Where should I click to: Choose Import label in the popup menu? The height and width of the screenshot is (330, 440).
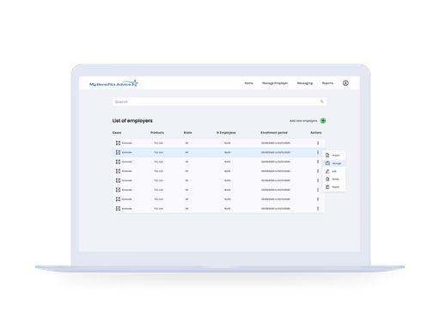336,156
